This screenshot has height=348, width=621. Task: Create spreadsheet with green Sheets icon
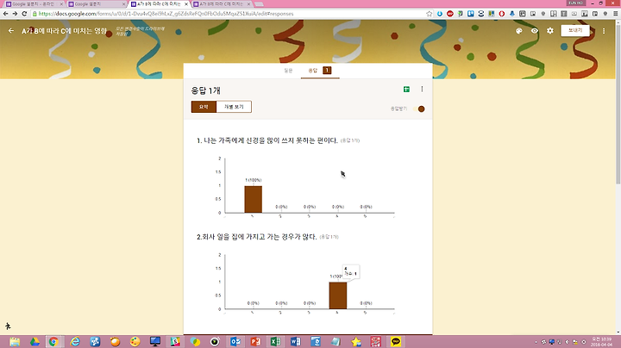pyautogui.click(x=406, y=90)
